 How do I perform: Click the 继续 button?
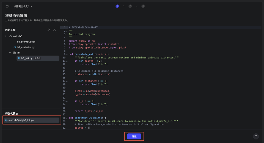point(134,136)
